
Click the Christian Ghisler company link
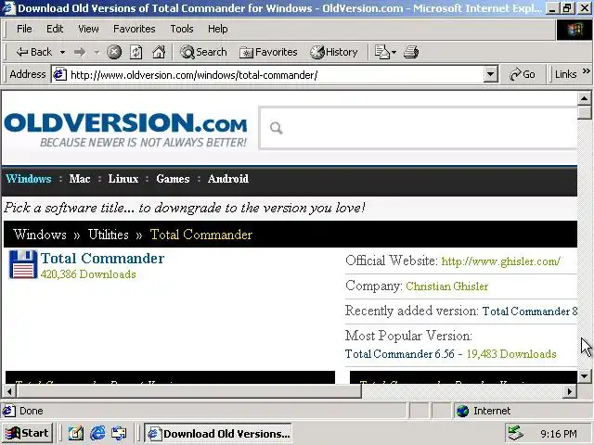(x=447, y=286)
